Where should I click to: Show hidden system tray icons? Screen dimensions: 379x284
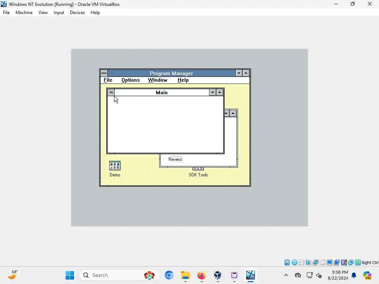point(286,275)
